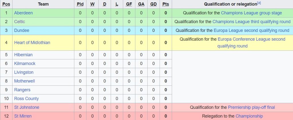Open Europa Conference League second qualifying link
Image resolution: width=293 pixels, height=120 pixels.
coord(251,39)
